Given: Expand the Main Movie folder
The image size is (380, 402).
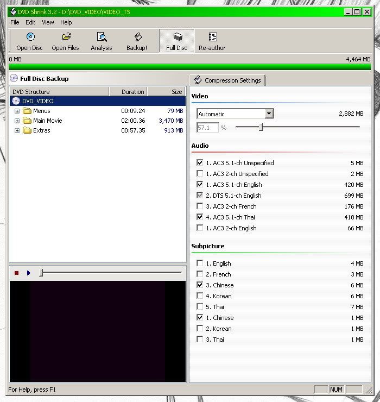Looking at the screenshot, I should tap(17, 121).
